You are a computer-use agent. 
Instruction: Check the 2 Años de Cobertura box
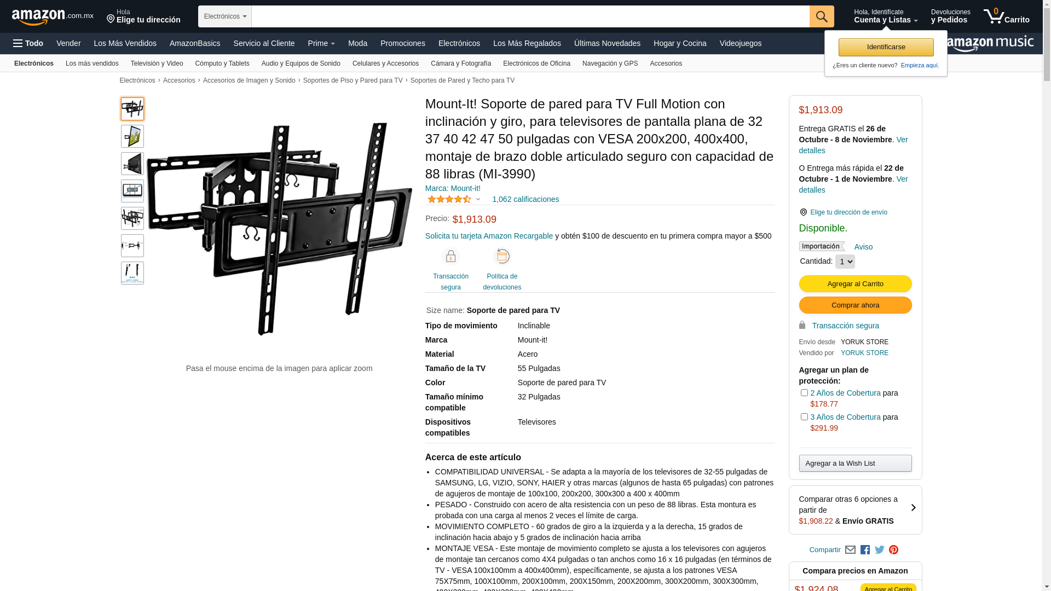pos(804,392)
